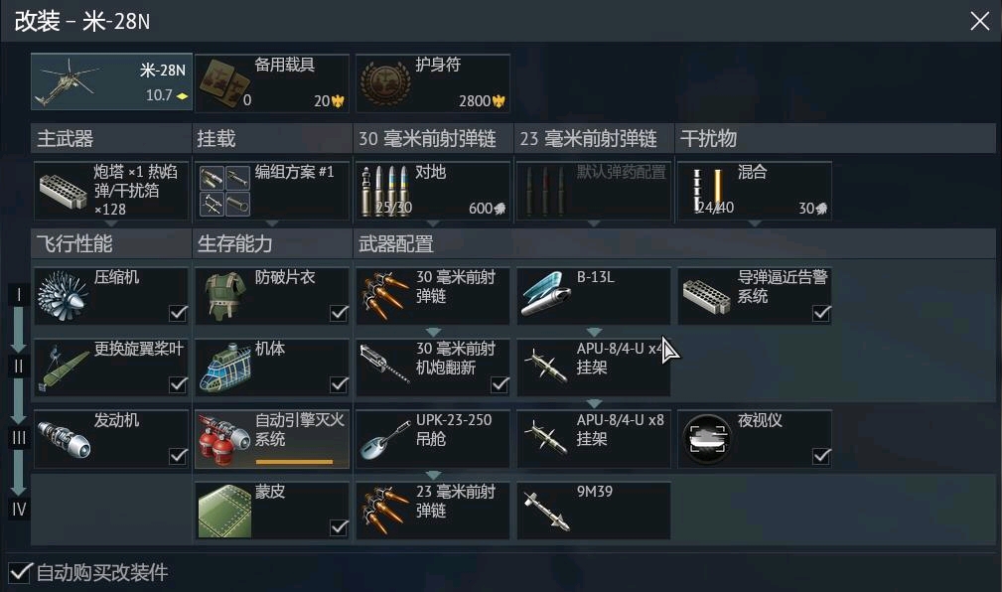Select the 压缩机 compressor turbine icon
The height and width of the screenshot is (592, 1002).
[63, 296]
